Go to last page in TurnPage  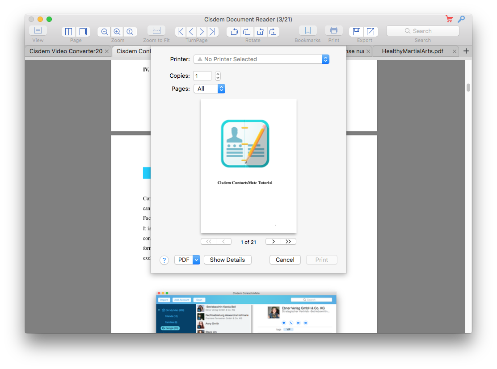tap(213, 32)
